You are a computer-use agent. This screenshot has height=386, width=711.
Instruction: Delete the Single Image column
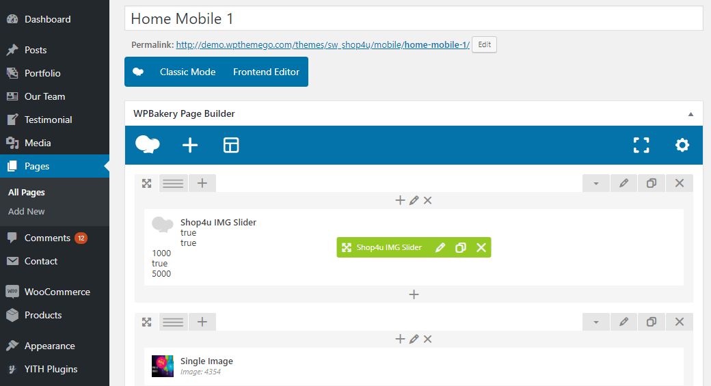(427, 339)
